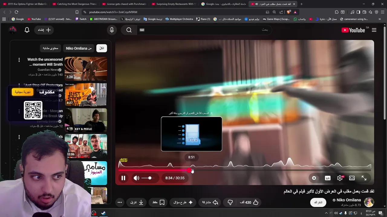Open the Google ترجمة bookmark
The width and height of the screenshot is (387, 217).
point(153,19)
